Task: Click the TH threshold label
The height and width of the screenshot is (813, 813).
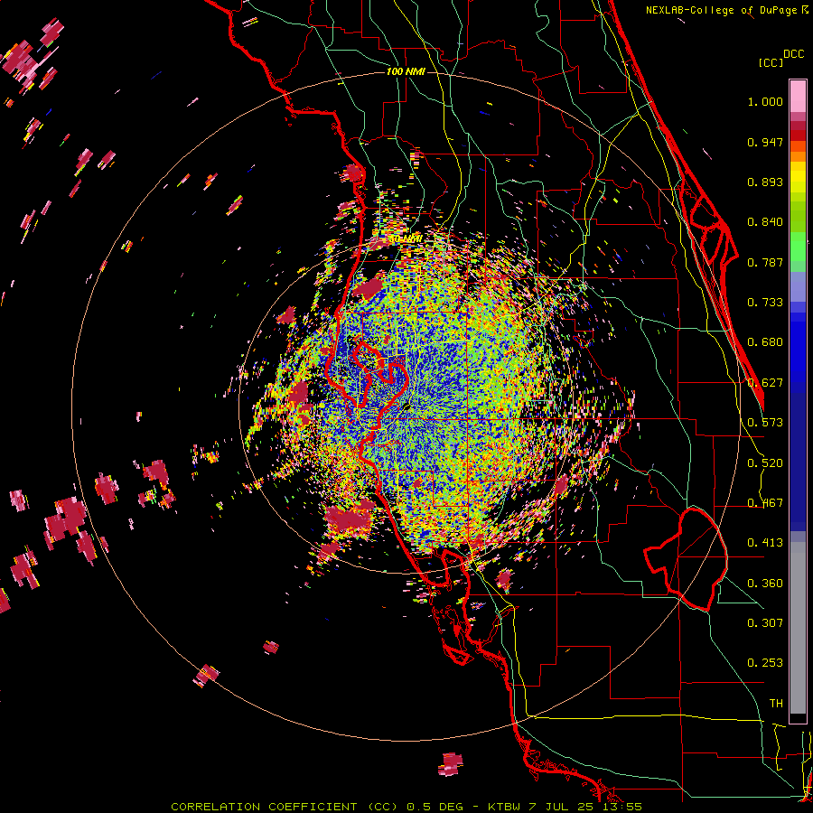Action: point(776,704)
